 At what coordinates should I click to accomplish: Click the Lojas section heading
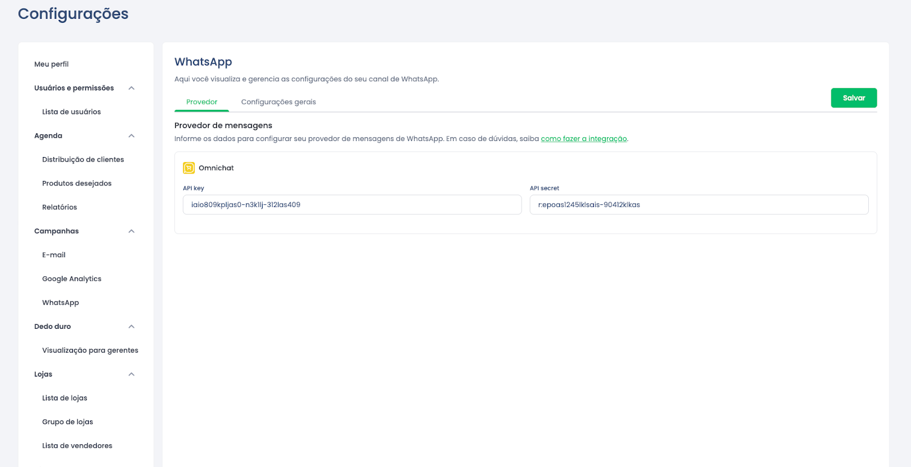click(43, 374)
